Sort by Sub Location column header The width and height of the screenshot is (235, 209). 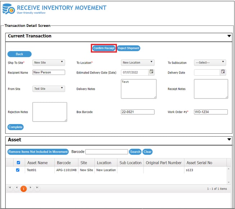click(x=130, y=163)
